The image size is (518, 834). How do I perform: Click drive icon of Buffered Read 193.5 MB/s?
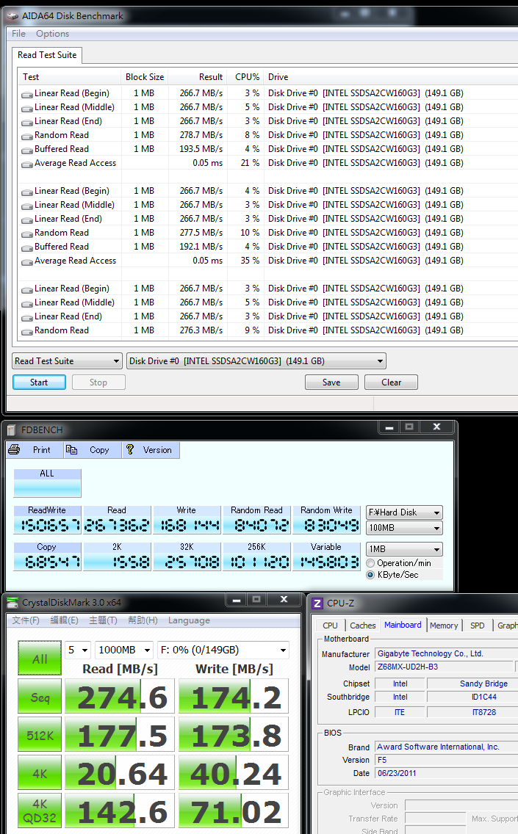tap(26, 150)
